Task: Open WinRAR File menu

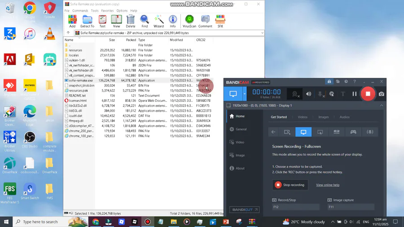Action: [x=67, y=11]
